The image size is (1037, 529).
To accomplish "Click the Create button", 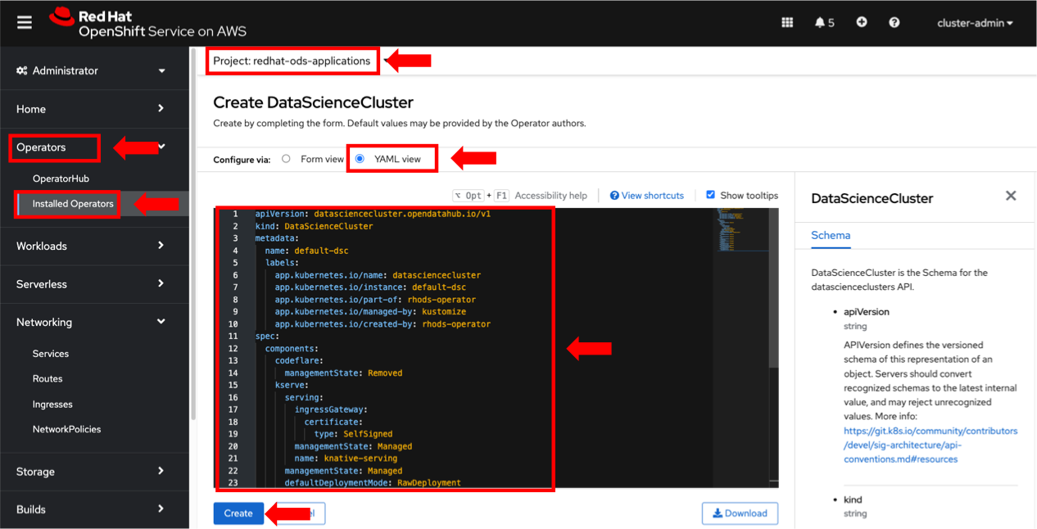I will 238,513.
